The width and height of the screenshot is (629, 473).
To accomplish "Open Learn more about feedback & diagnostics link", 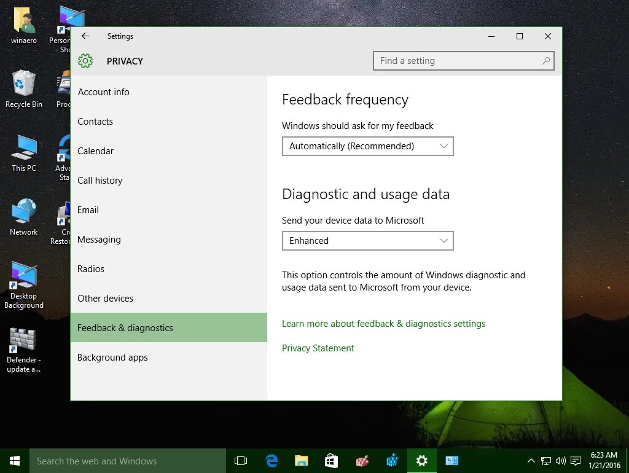I will [x=383, y=324].
